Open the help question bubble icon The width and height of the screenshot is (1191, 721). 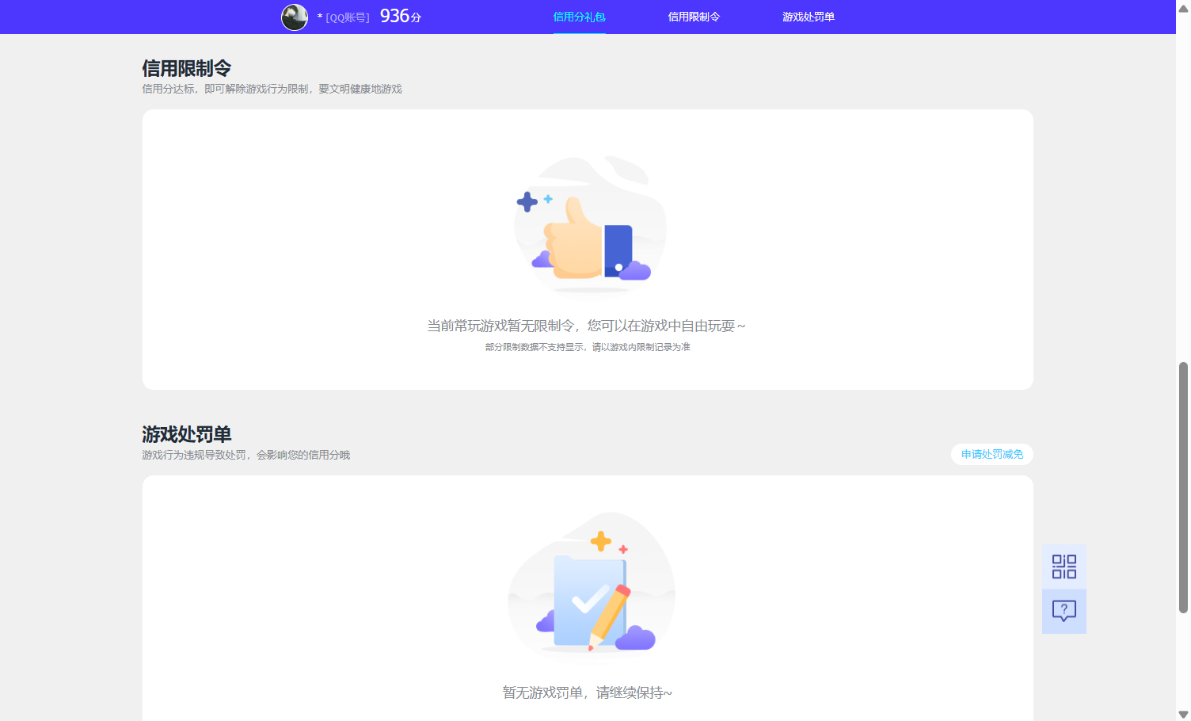coord(1064,611)
